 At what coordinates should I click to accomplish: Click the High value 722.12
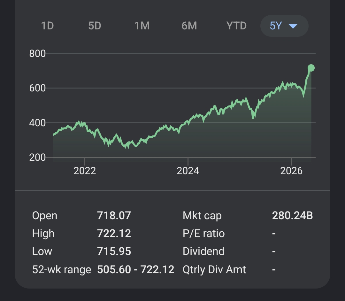tap(114, 234)
